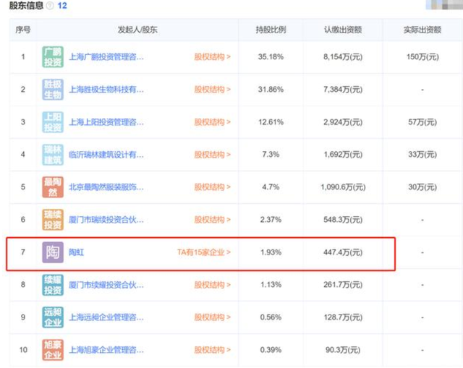The height and width of the screenshot is (368, 463).
Task: Click the 261.7万(元) subscribed amount
Action: (x=343, y=285)
